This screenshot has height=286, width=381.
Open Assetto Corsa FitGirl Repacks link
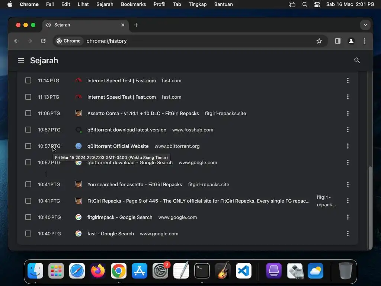pyautogui.click(x=143, y=113)
